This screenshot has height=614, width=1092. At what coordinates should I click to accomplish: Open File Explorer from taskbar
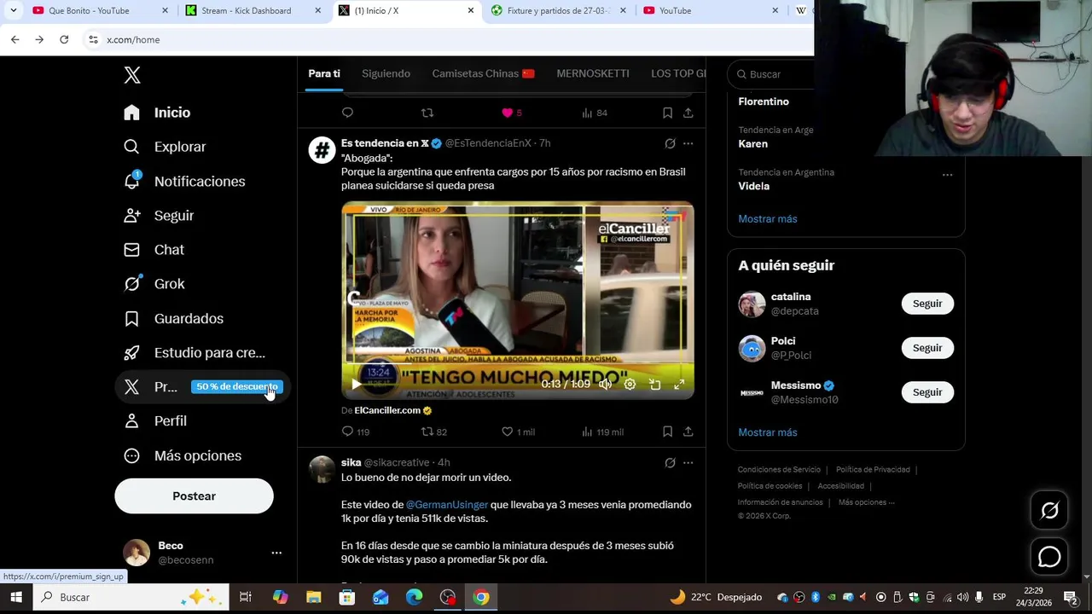click(313, 597)
